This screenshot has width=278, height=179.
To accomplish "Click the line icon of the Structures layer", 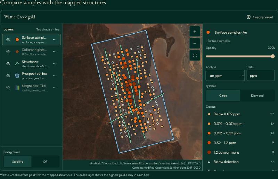I will pyautogui.click(x=17, y=64).
